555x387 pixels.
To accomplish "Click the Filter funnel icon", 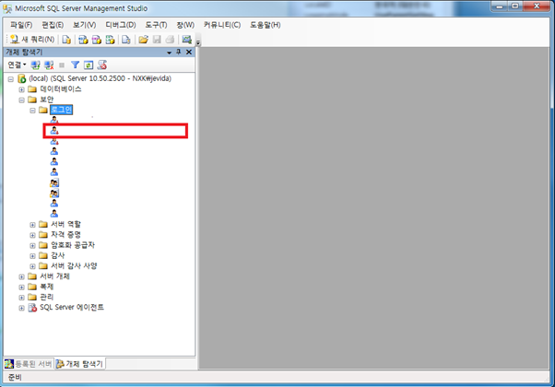I will 75,64.
